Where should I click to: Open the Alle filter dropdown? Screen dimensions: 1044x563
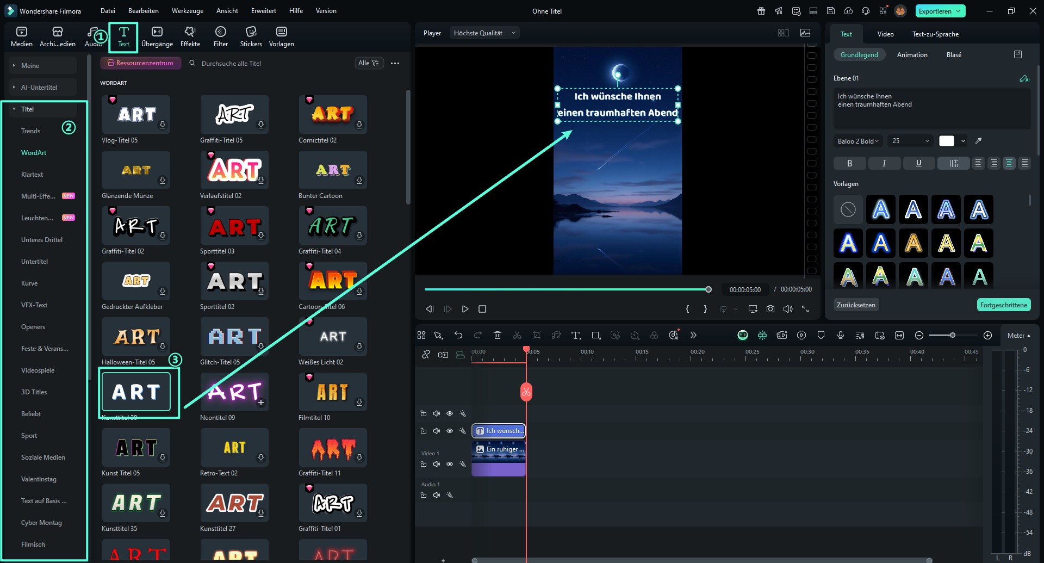[369, 63]
